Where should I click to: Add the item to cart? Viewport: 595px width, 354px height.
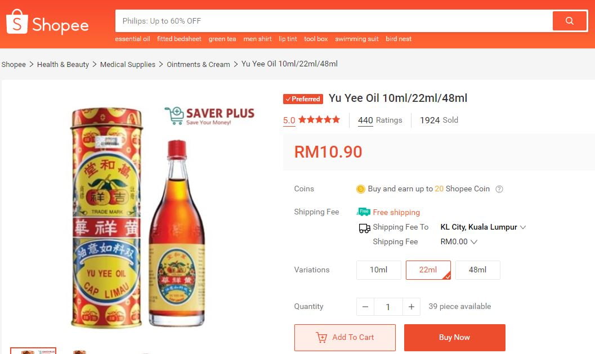[345, 338]
